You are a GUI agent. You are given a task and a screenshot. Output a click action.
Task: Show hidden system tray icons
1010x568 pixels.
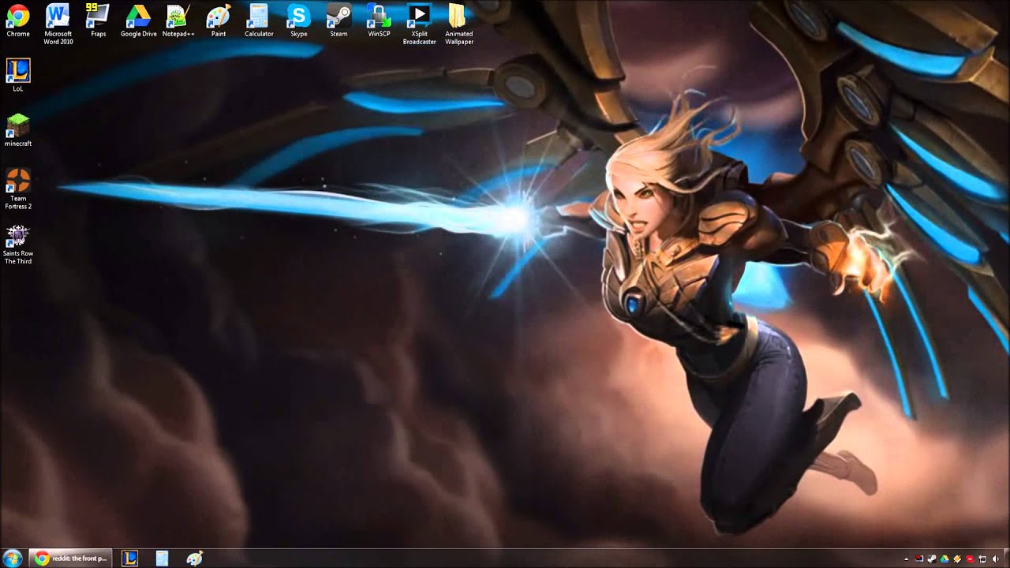[x=906, y=559]
